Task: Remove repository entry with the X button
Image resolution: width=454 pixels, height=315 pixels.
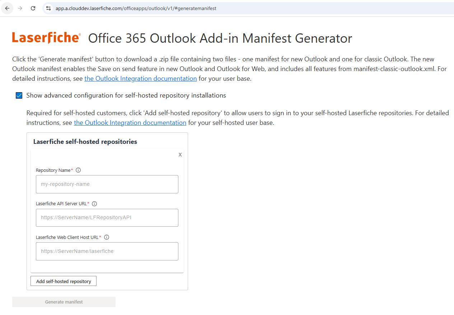Action: click(x=180, y=155)
